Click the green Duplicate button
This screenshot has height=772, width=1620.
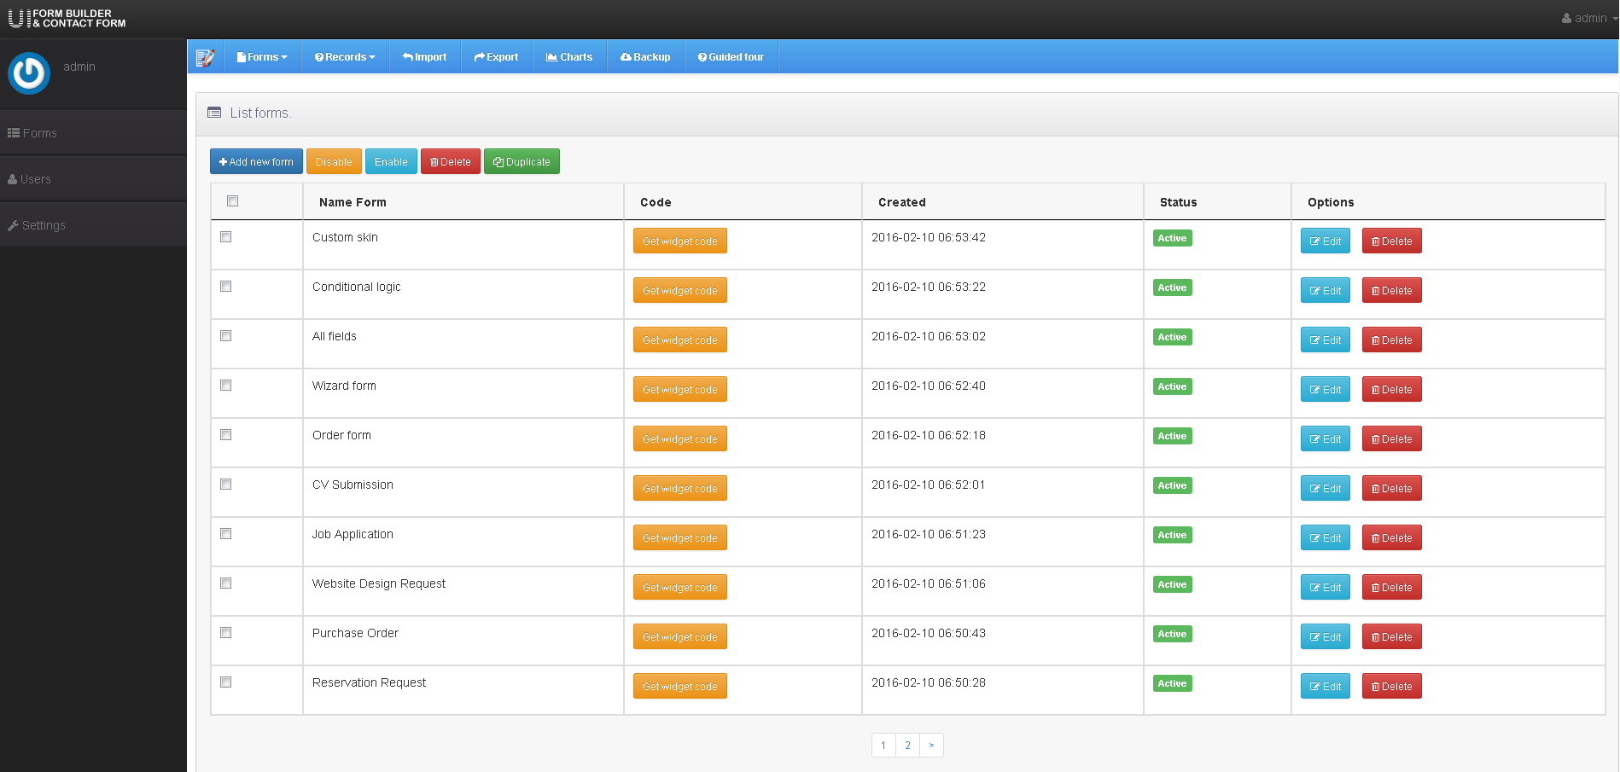pyautogui.click(x=522, y=162)
